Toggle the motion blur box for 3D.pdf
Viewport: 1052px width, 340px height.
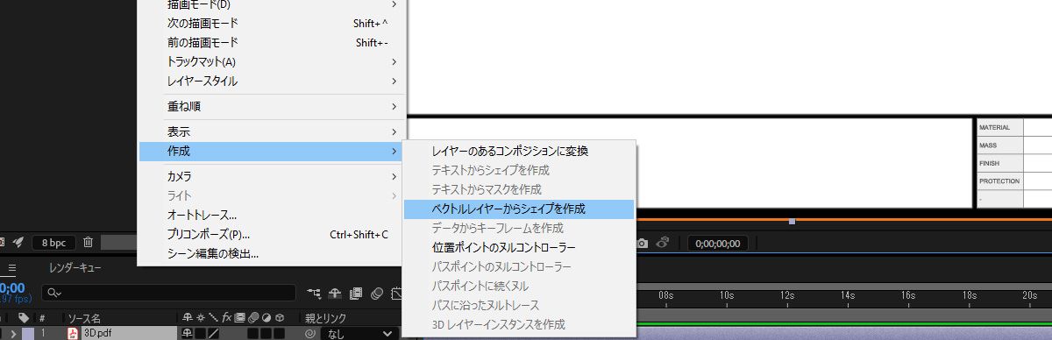(x=252, y=334)
